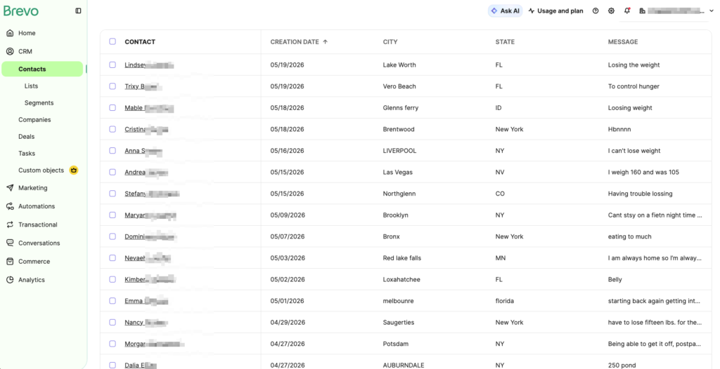
Task: Open the Segments submenu item
Action: (39, 102)
